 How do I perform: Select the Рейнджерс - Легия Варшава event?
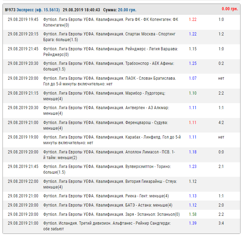(111, 52)
